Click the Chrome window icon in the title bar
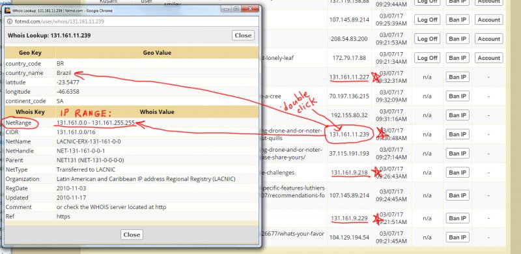Screen dimensions: 521x254 tap(8, 10)
